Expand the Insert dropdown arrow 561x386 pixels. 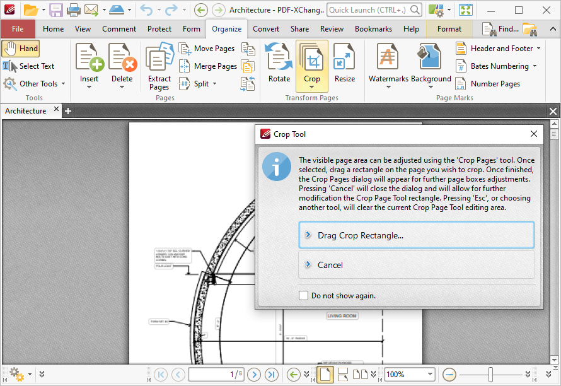[89, 87]
